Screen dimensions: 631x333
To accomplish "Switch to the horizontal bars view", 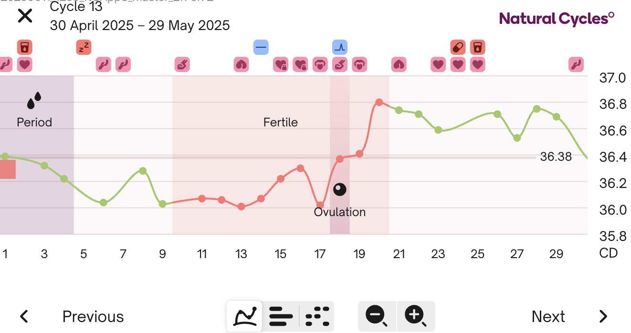I will pos(281,316).
